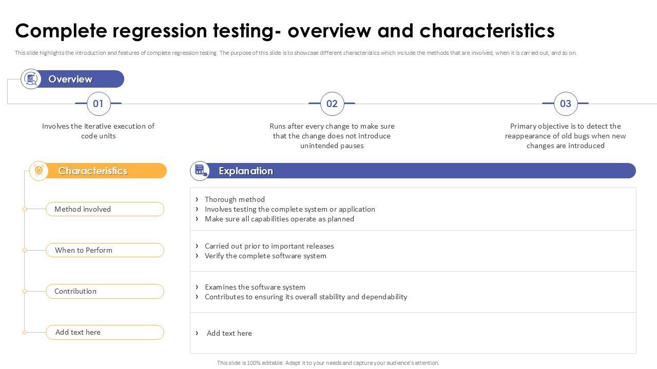Click the slide title text
The height and width of the screenshot is (369, 657).
285,31
